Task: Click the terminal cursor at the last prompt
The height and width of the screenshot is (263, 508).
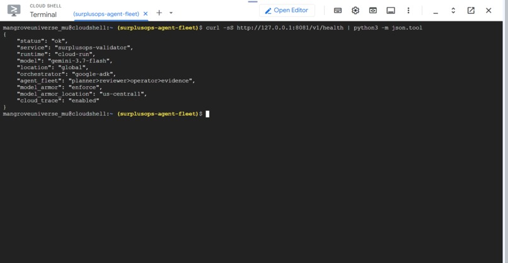Action: point(207,114)
